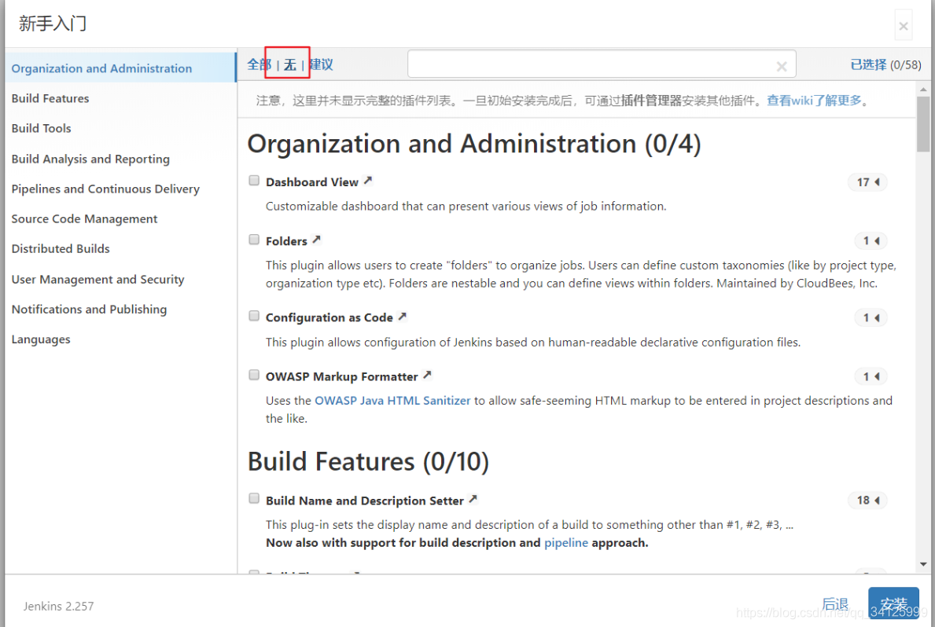Click the 安装 install button
The image size is (935, 627).
tap(893, 603)
